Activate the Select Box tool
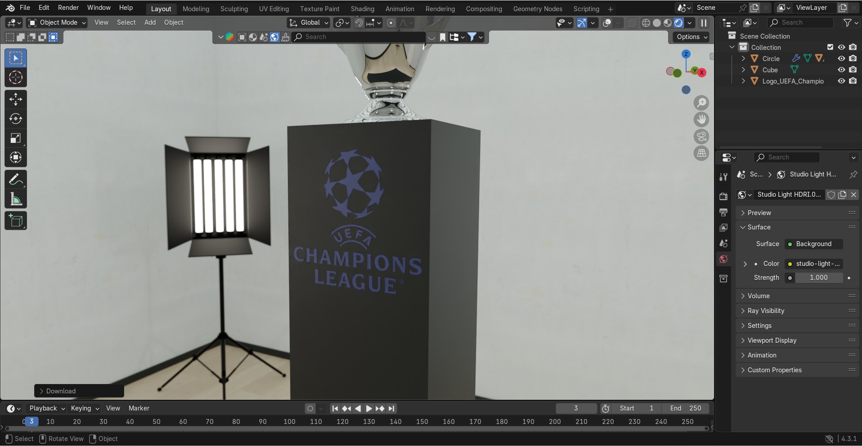862x446 pixels. tap(16, 58)
